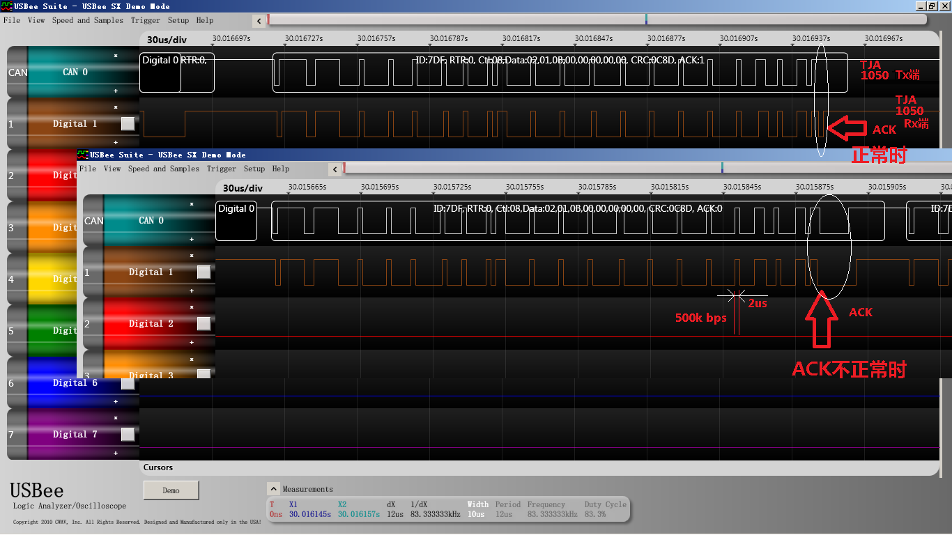The image size is (952, 535).
Task: Click the Period measurement column
Action: (x=508, y=509)
